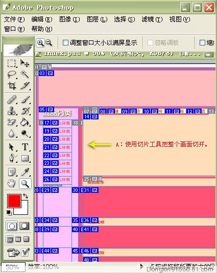
Task: Click the zoom-in magnifier button
Action: 40,43
